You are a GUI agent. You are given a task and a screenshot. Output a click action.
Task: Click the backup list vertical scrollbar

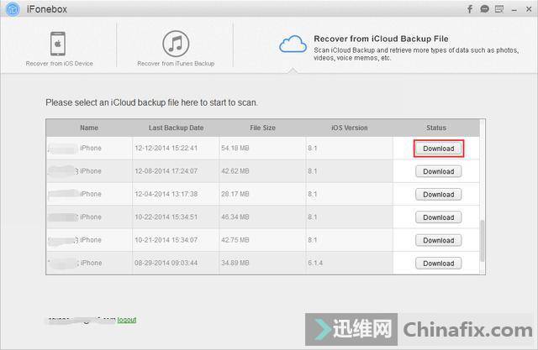483,241
